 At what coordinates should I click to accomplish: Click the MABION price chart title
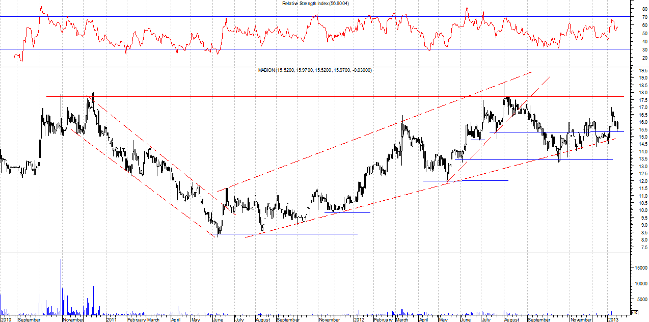click(x=315, y=70)
